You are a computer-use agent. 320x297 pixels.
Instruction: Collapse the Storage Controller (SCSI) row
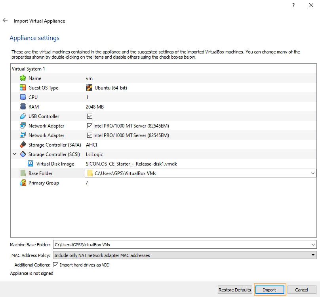(15, 154)
